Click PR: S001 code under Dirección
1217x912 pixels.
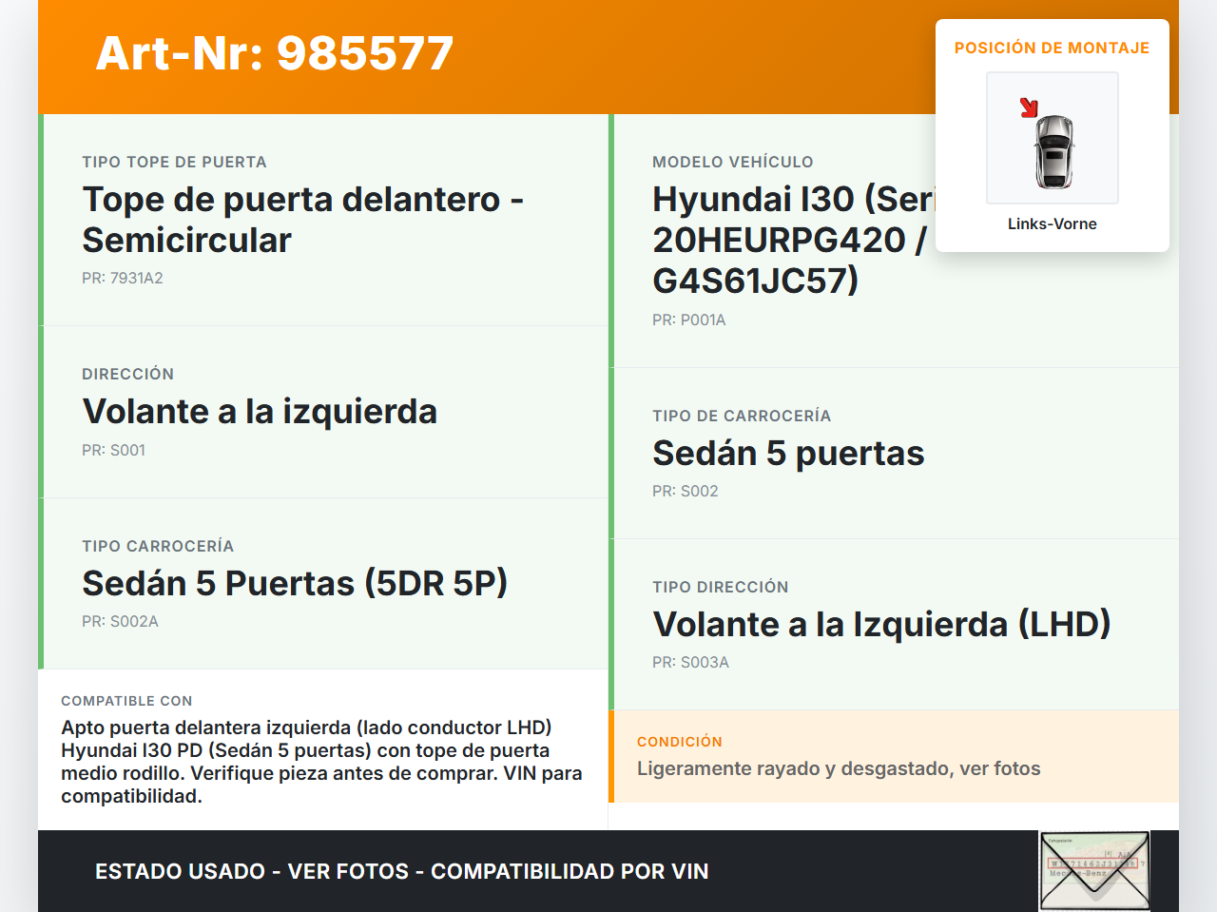tap(113, 450)
